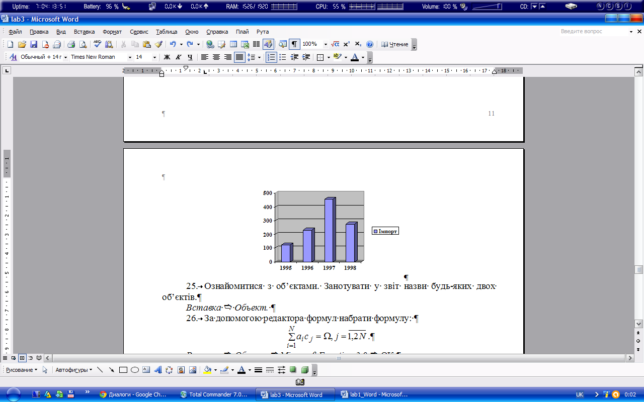
Task: Expand the line spacing dropdown arrow
Action: point(259,57)
